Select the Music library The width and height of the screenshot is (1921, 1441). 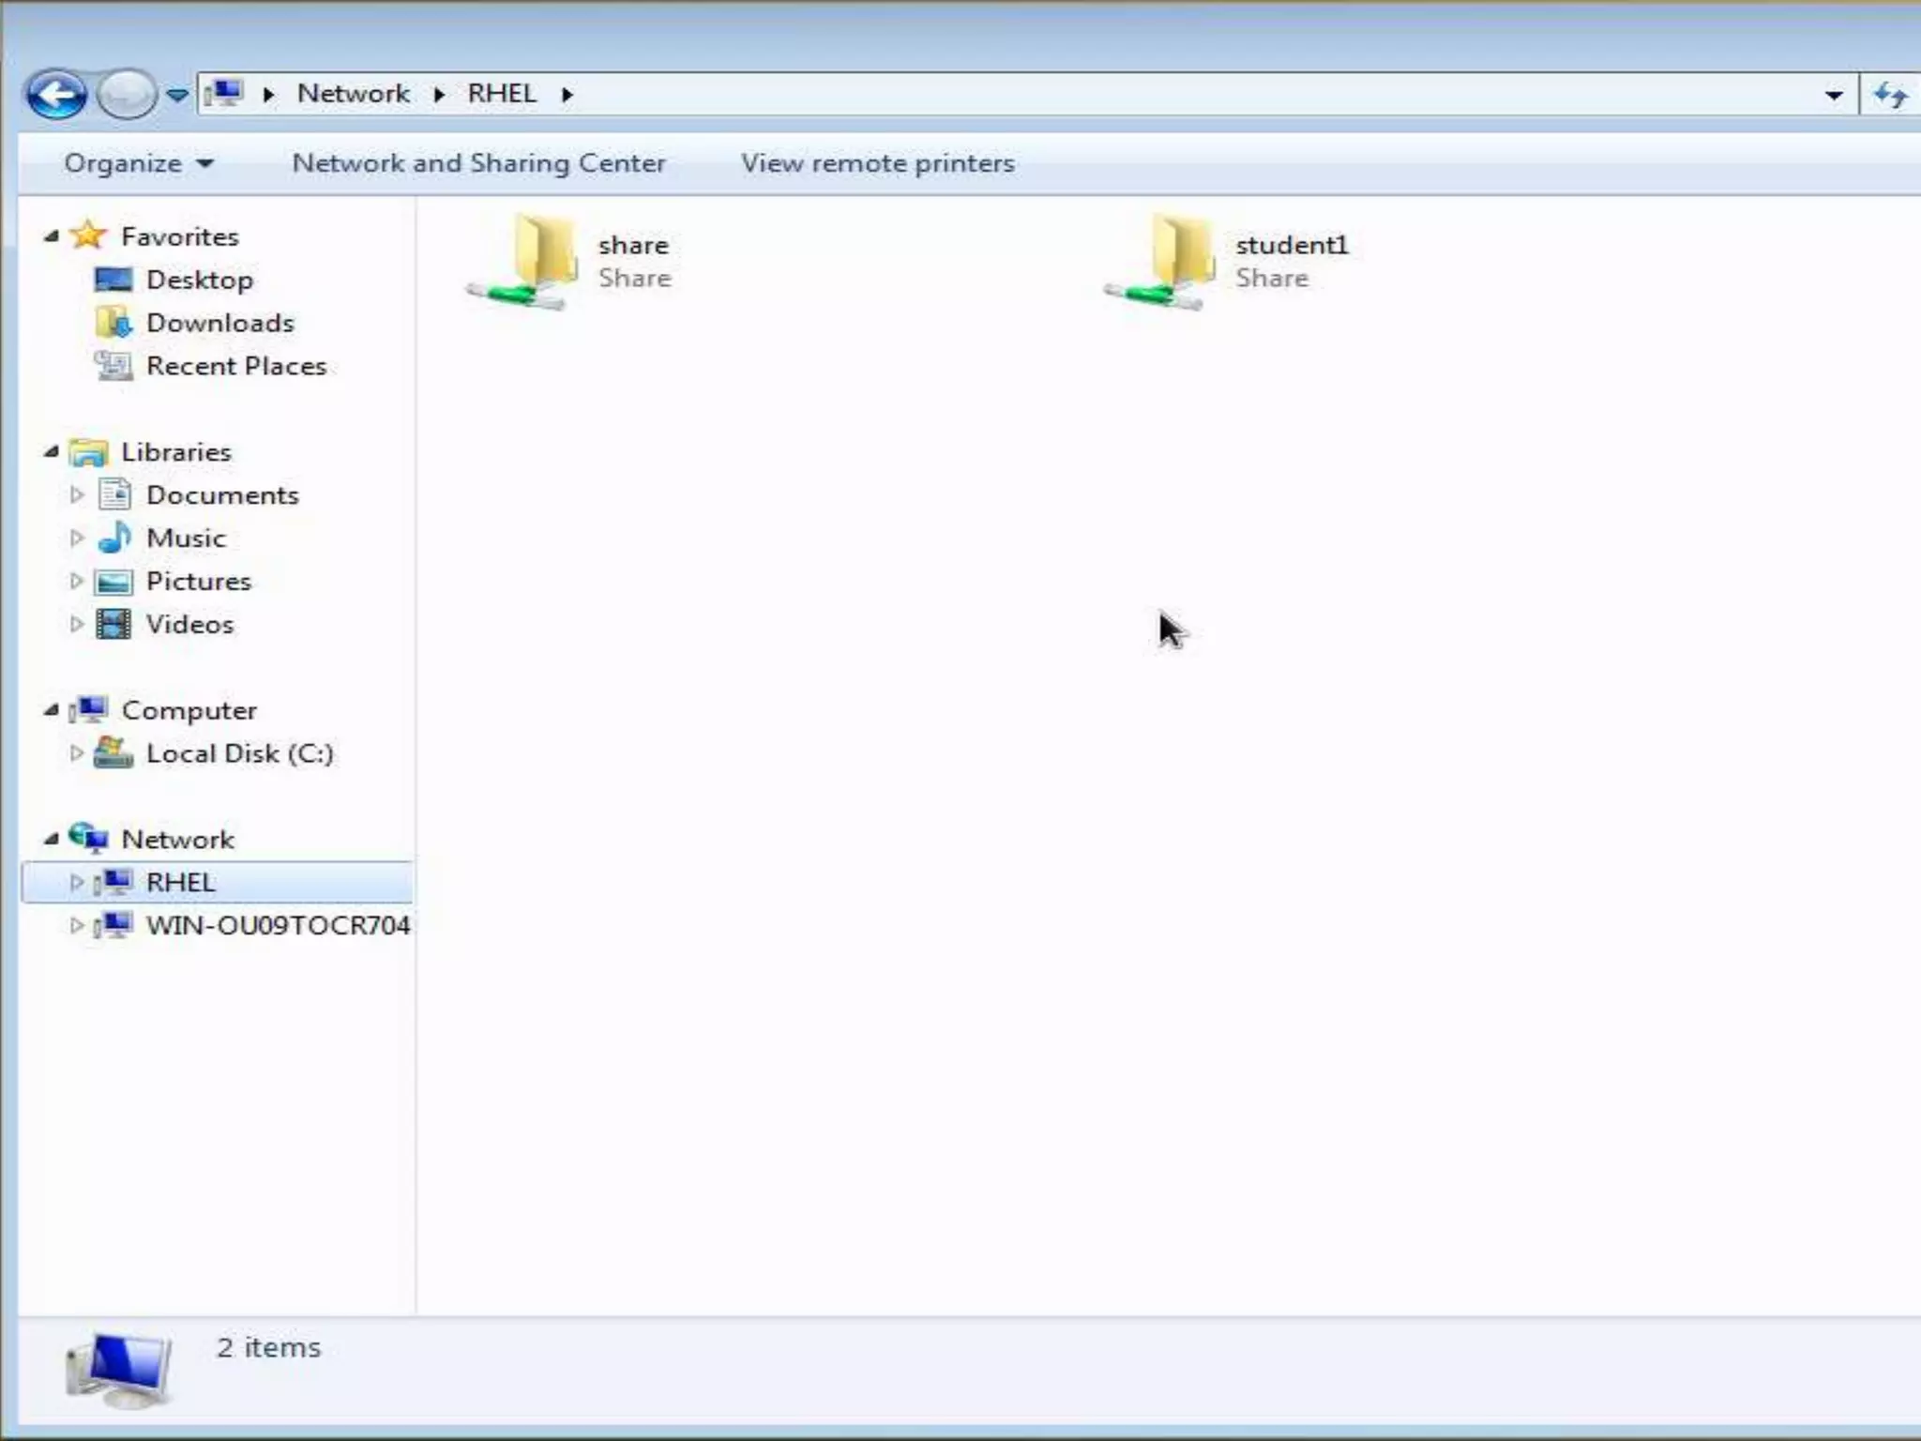pyautogui.click(x=186, y=538)
